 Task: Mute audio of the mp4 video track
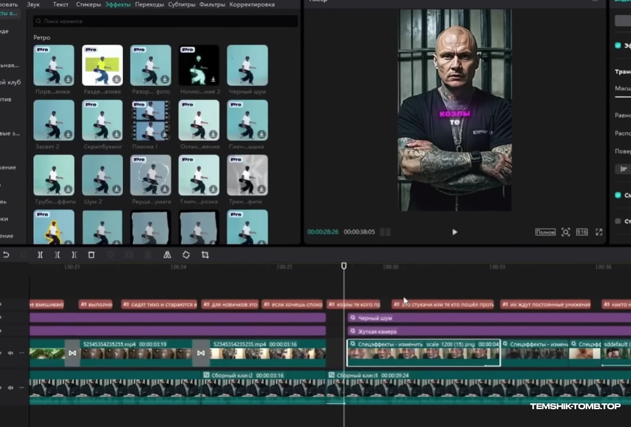pos(10,353)
